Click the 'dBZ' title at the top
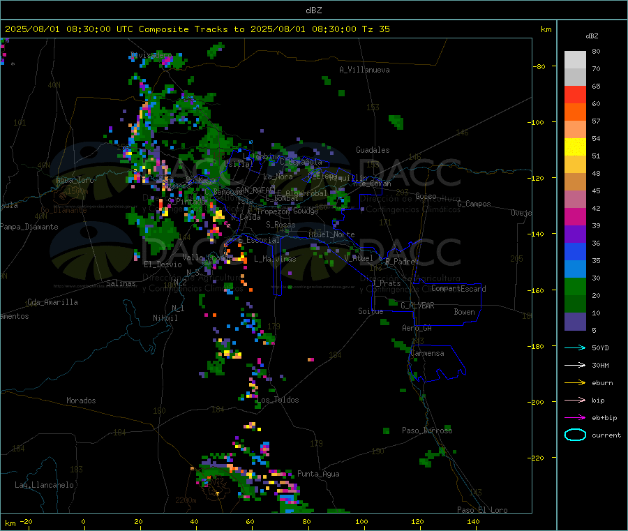This screenshot has width=628, height=531. click(313, 10)
